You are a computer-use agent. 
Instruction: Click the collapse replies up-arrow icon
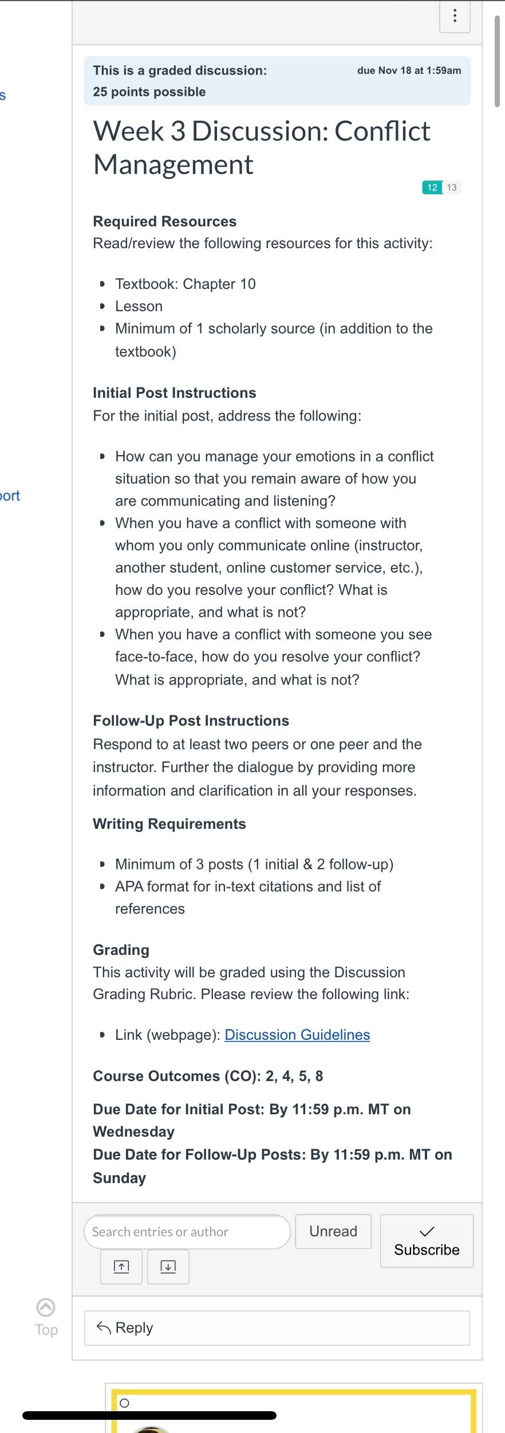(121, 1267)
